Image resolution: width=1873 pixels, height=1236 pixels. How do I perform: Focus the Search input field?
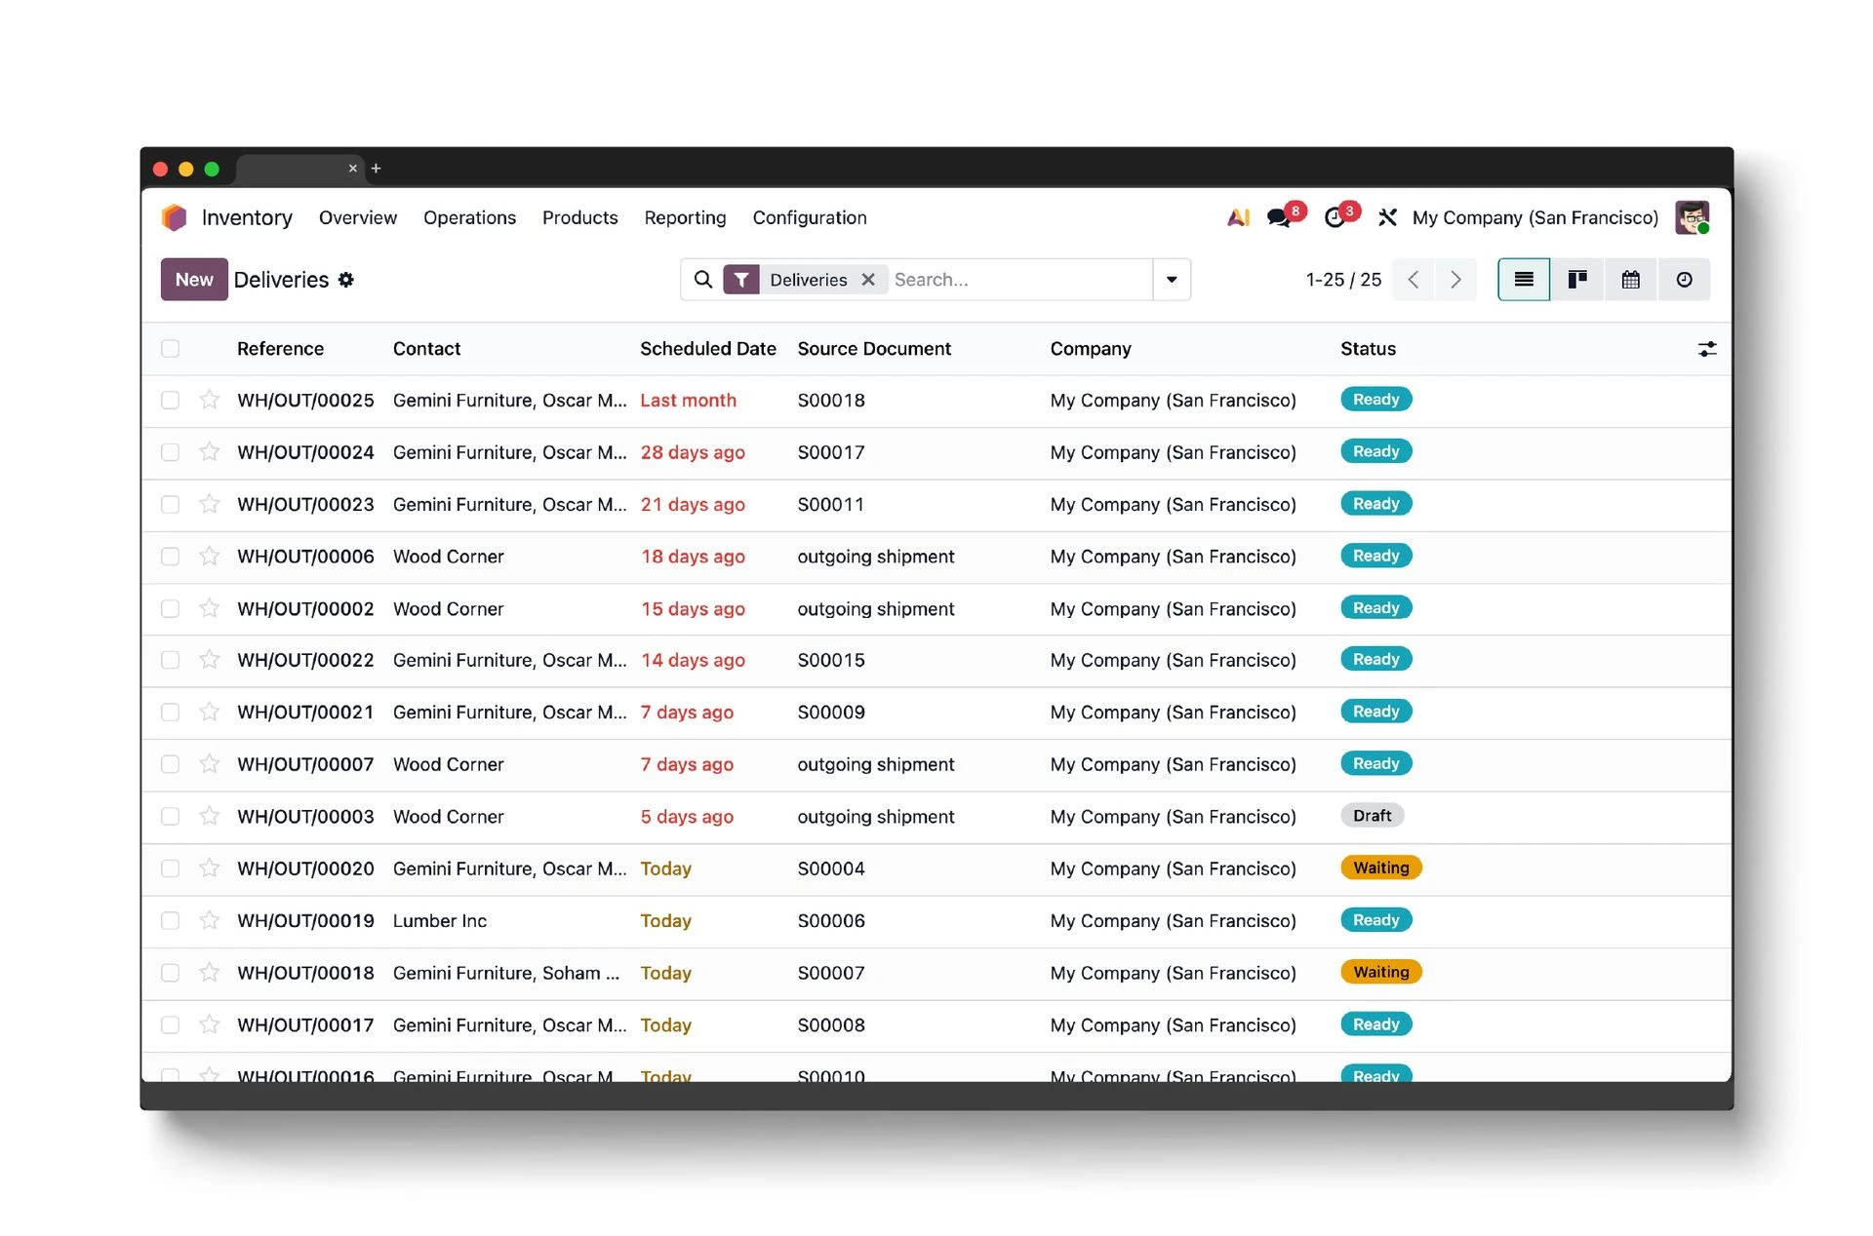coord(1019,280)
